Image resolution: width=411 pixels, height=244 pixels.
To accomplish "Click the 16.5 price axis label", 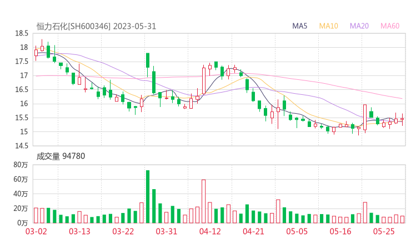I will 22,89.
